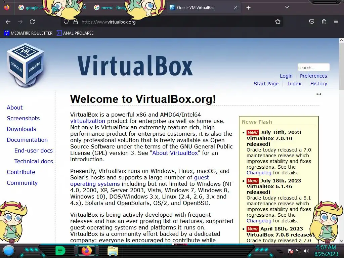This screenshot has width=344, height=258.
Task: Expand the list all tabs chevron
Action: [287, 7]
